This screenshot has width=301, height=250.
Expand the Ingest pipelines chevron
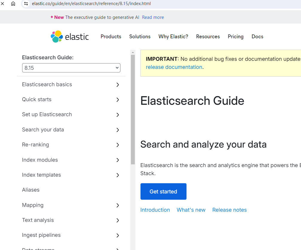coord(118,235)
